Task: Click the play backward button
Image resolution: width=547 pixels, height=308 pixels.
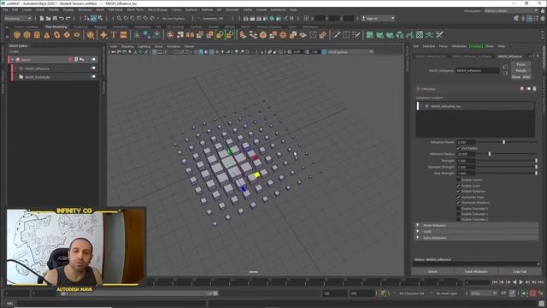Action: (x=515, y=282)
